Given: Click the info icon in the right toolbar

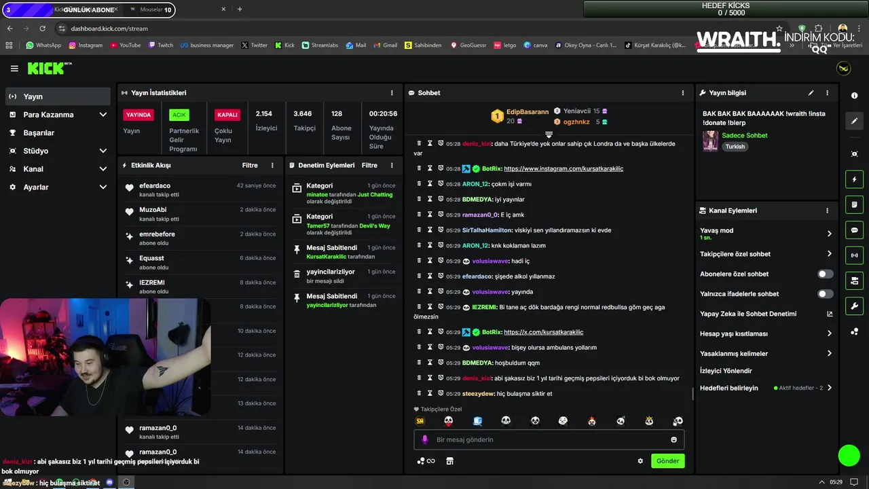Looking at the screenshot, I should (x=854, y=96).
